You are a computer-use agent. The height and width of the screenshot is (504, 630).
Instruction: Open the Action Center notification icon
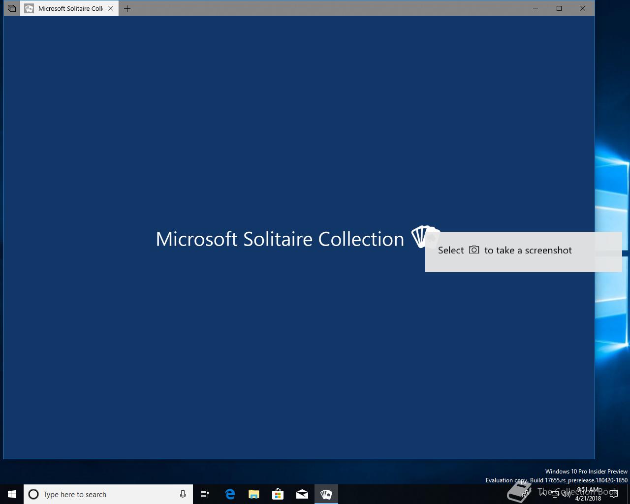(x=614, y=494)
